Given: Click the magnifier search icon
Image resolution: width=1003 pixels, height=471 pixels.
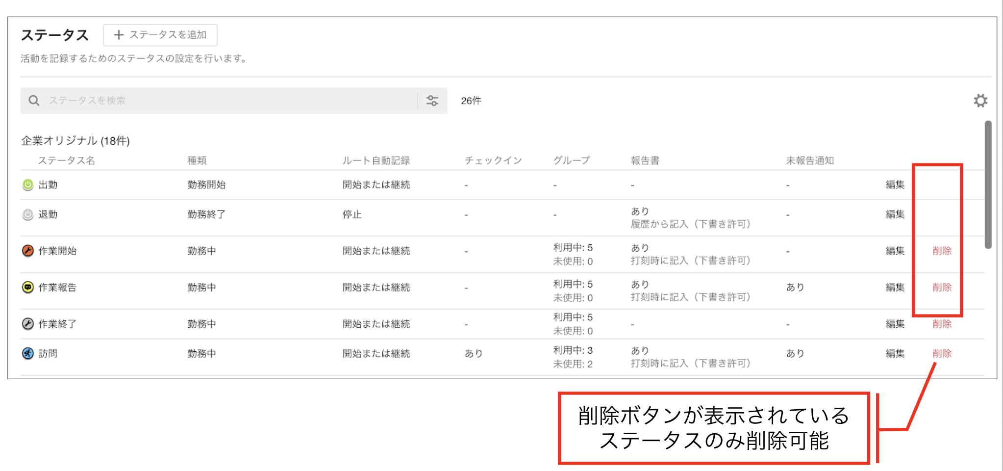Looking at the screenshot, I should click(x=34, y=101).
